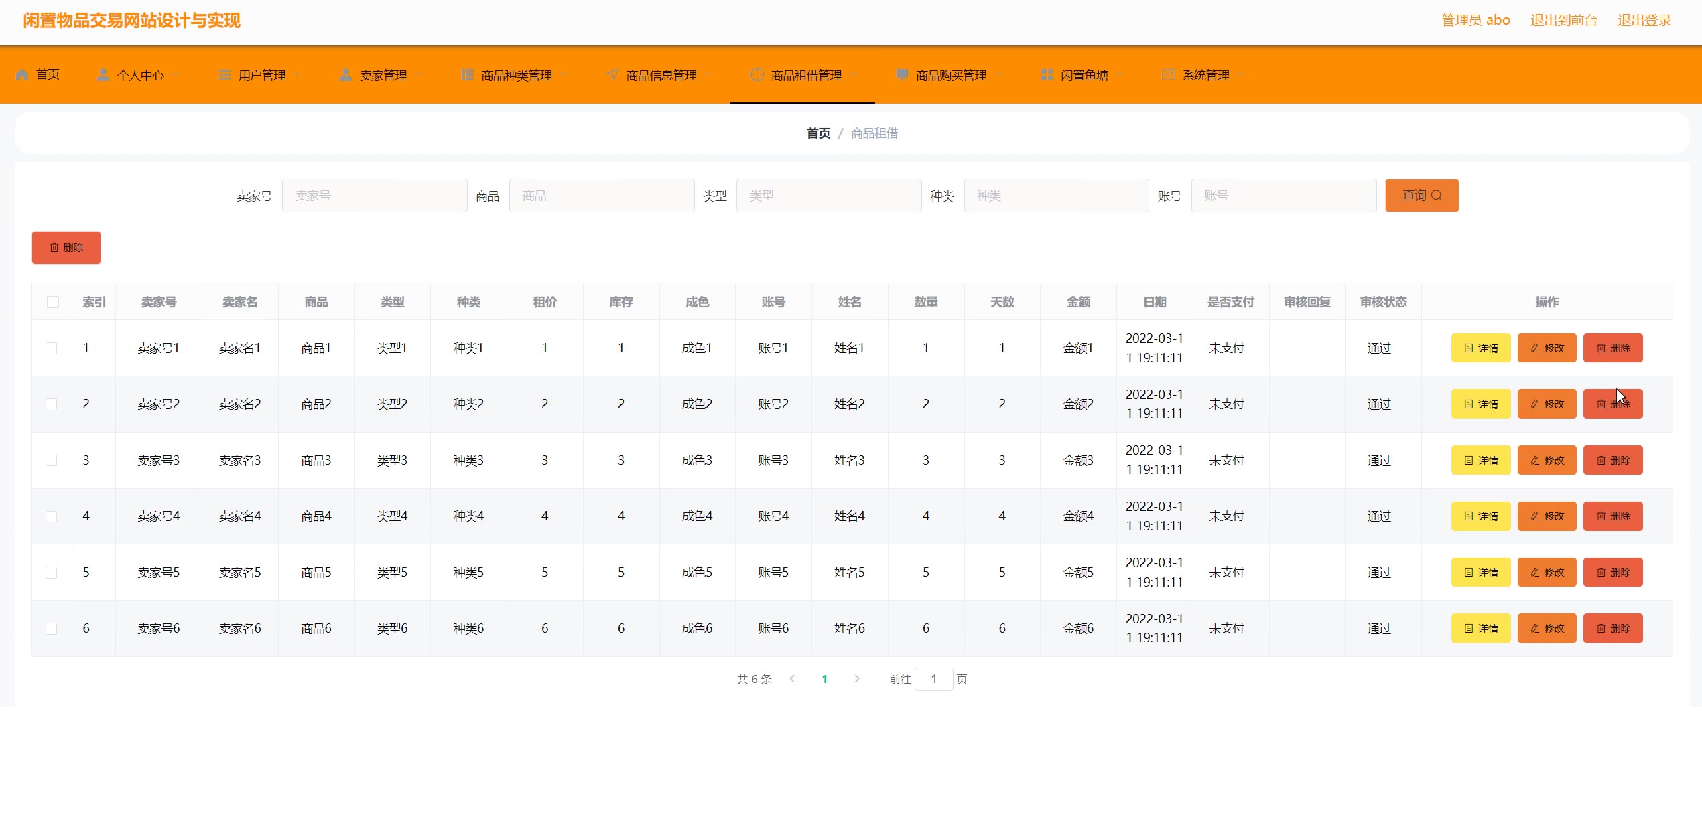Click the list icon beside 用户管理
This screenshot has height=829, width=1702.
coord(224,74)
